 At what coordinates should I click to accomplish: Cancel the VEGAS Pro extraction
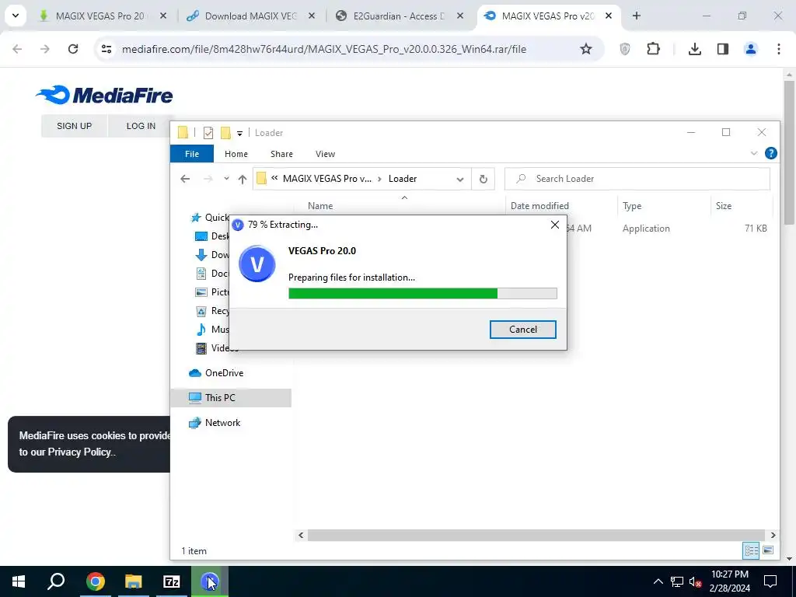click(x=523, y=330)
